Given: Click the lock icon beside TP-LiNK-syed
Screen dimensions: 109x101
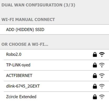Looking at the screenshot, I should coord(95,65).
